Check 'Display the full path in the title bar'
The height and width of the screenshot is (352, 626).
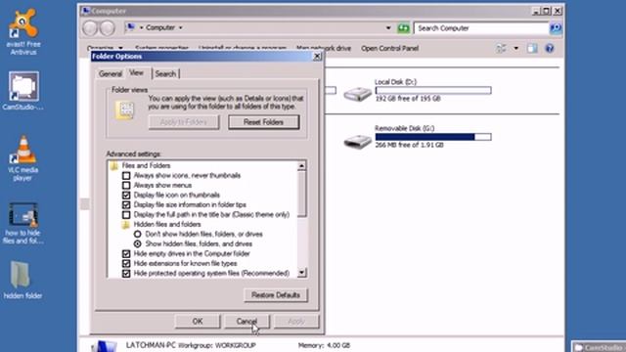click(126, 215)
